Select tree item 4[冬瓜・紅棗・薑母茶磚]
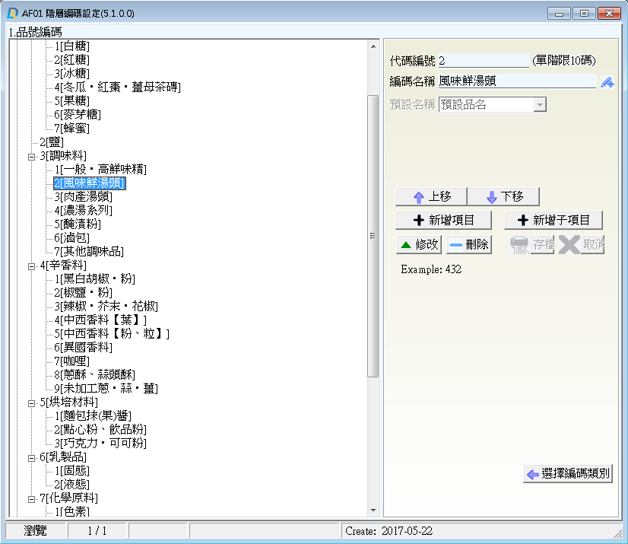628x544 pixels. (118, 87)
